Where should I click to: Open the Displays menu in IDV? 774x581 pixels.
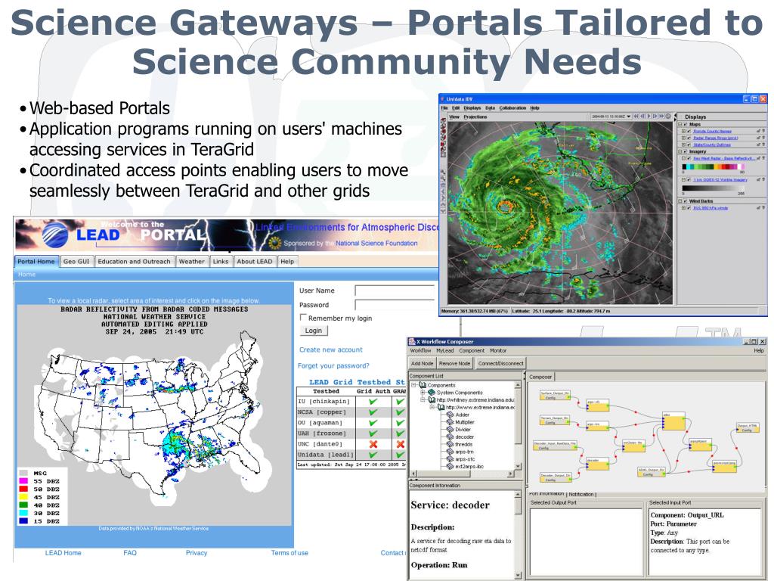click(x=472, y=107)
